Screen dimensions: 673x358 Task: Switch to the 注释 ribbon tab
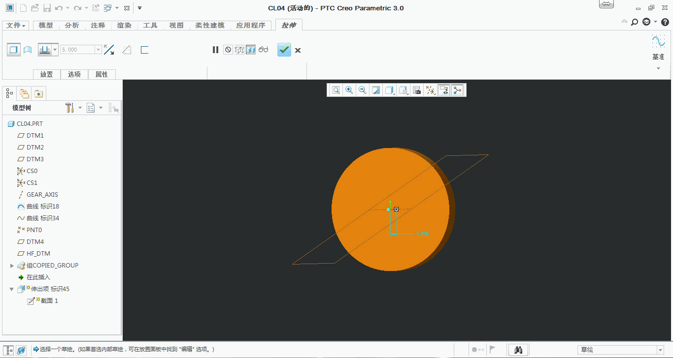(98, 26)
